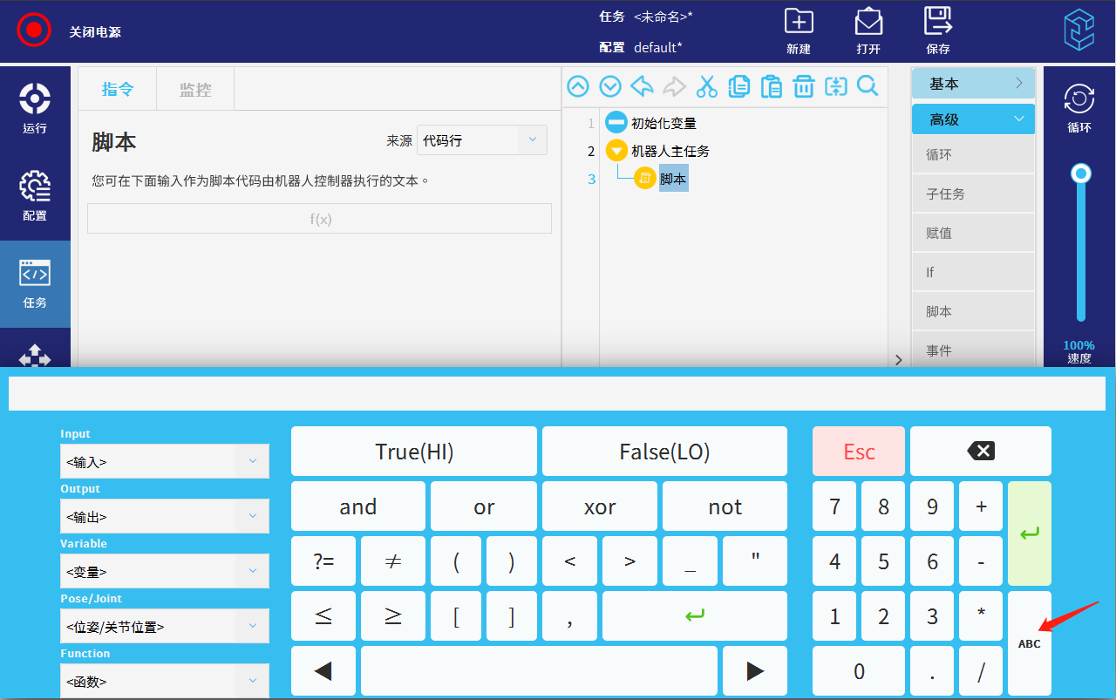The image size is (1116, 700).
Task: Toggle the red 关闭电源 power button
Action: click(x=34, y=31)
